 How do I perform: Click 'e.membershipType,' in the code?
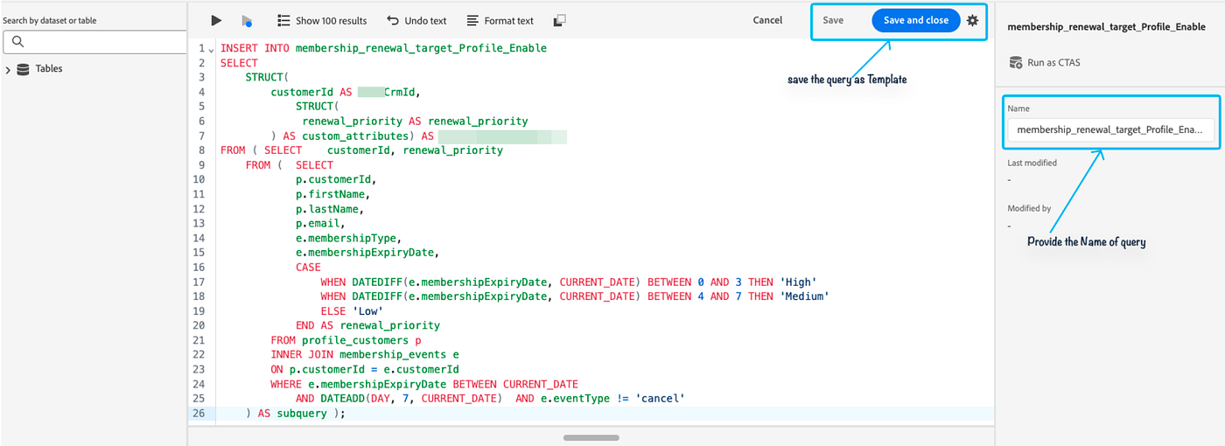(349, 238)
